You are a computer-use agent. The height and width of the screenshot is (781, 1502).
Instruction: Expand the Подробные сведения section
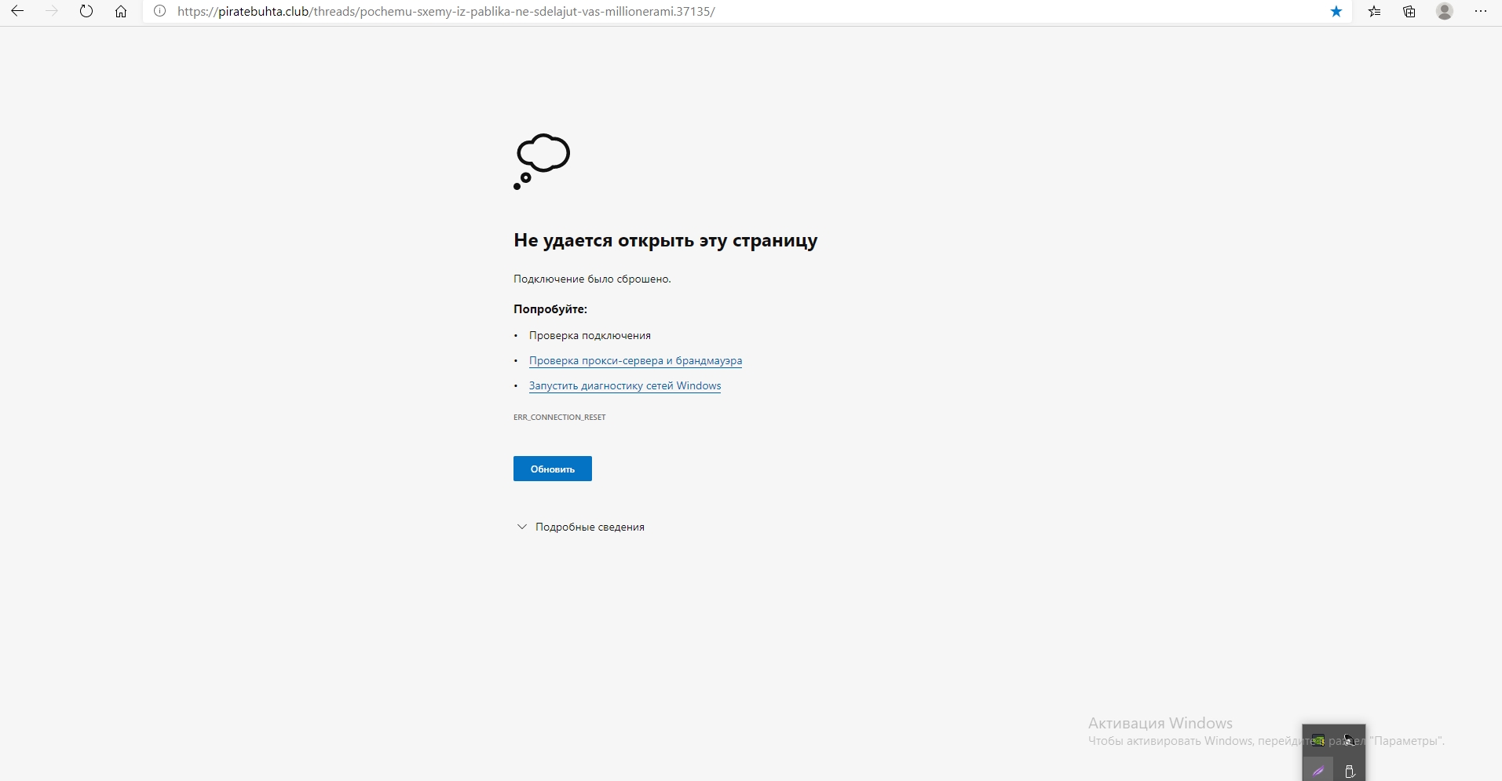tap(580, 527)
